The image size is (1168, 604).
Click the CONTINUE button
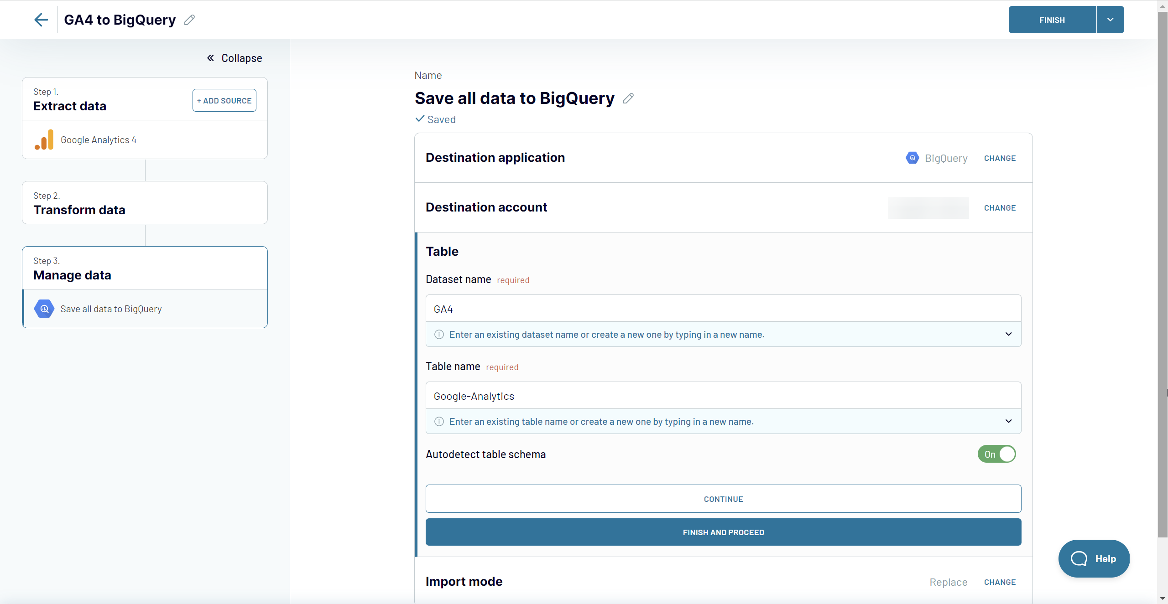click(x=723, y=499)
